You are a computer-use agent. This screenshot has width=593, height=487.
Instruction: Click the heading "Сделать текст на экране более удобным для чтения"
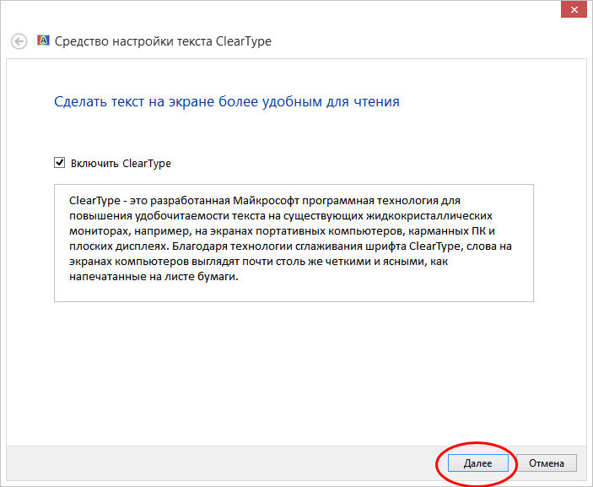point(227,102)
